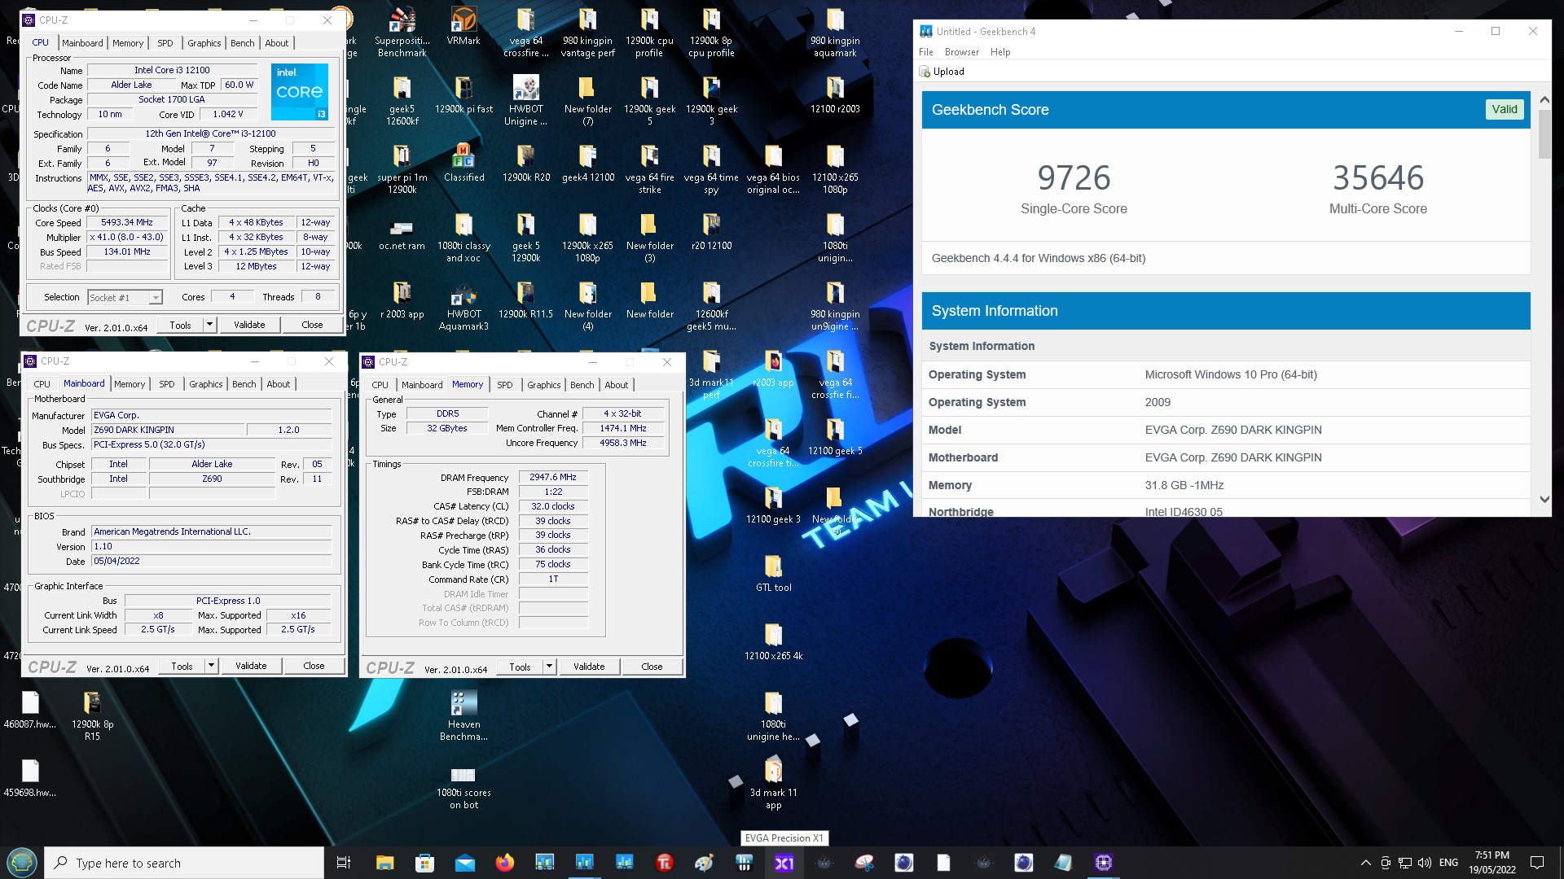Select the 468087.hw file on desktop

(x=30, y=710)
